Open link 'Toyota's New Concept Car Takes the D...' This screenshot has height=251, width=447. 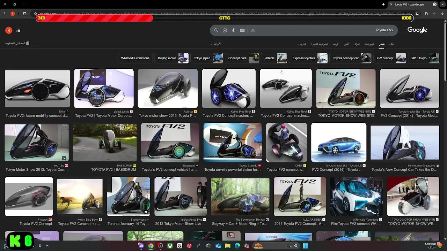coord(404,170)
